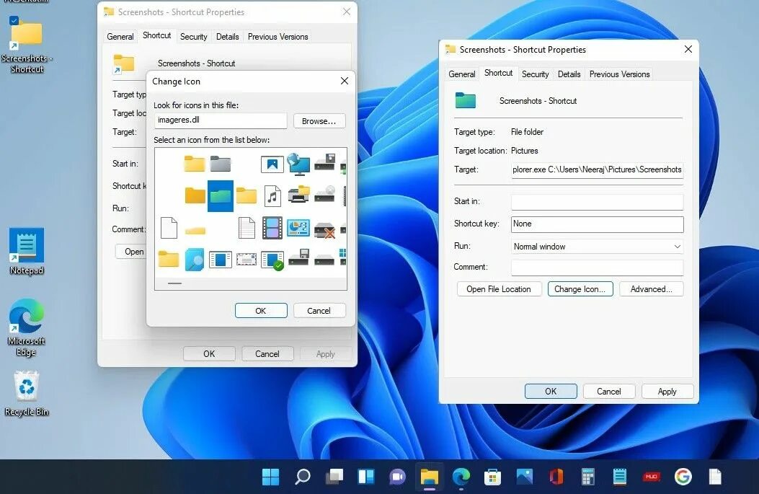This screenshot has height=494, width=759.
Task: Select the window with green checkmark icon
Action: click(272, 260)
